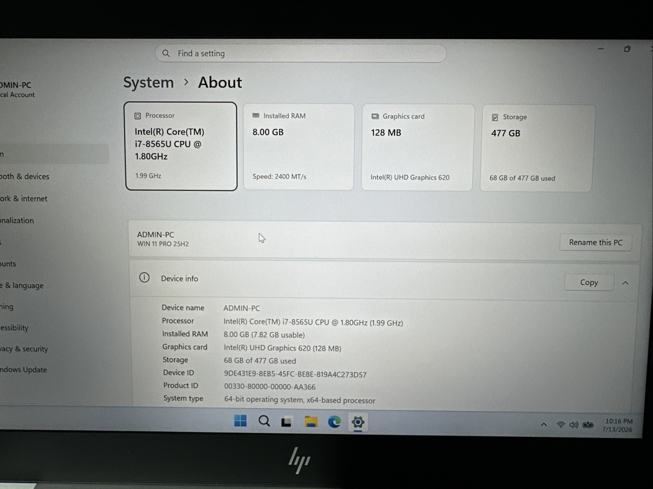
Task: Click Intel(R) UHD Graphics 620 (128 MB) value
Action: tap(282, 348)
